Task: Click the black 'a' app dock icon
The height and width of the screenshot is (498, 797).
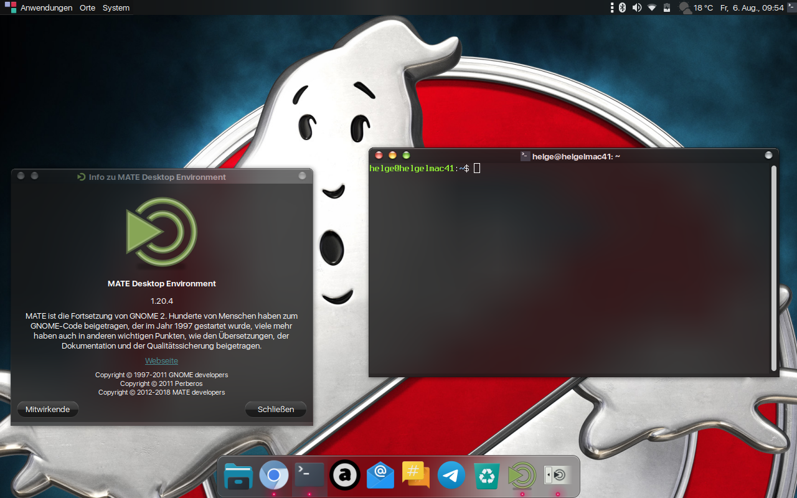Action: [x=345, y=476]
